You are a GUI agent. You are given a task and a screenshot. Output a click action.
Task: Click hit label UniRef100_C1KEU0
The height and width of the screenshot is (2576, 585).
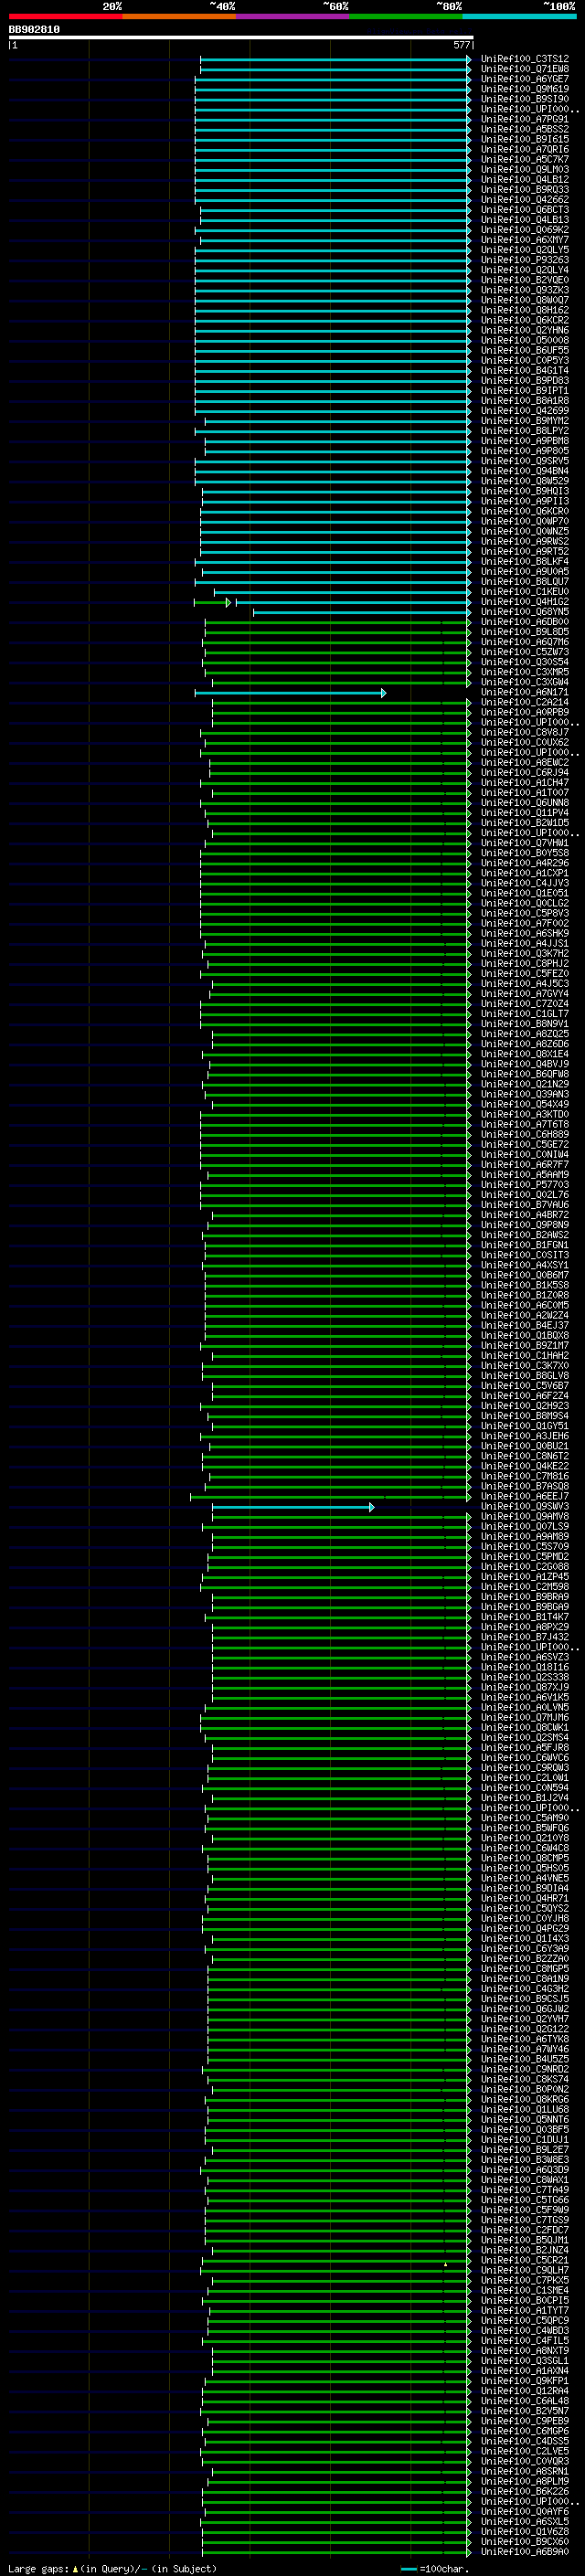pyautogui.click(x=525, y=592)
